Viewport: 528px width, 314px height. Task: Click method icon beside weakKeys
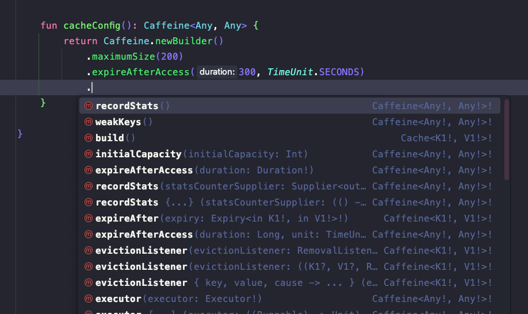[x=89, y=122]
